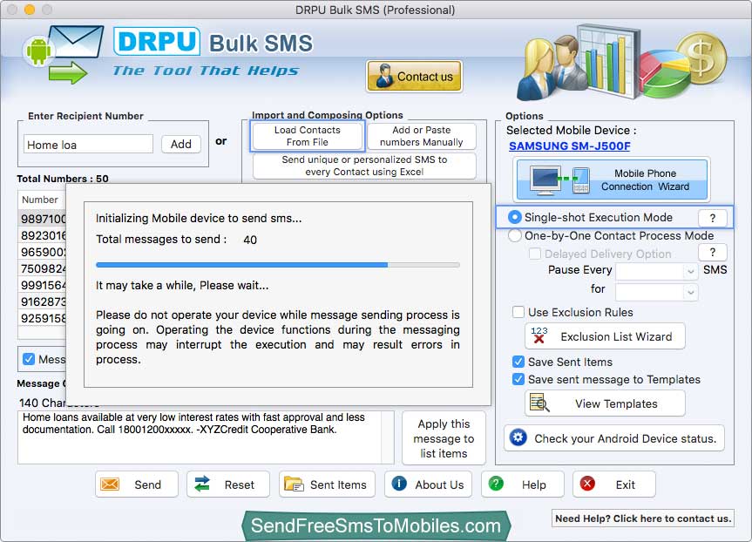Click the Exit button label
The width and height of the screenshot is (752, 542).
click(626, 484)
